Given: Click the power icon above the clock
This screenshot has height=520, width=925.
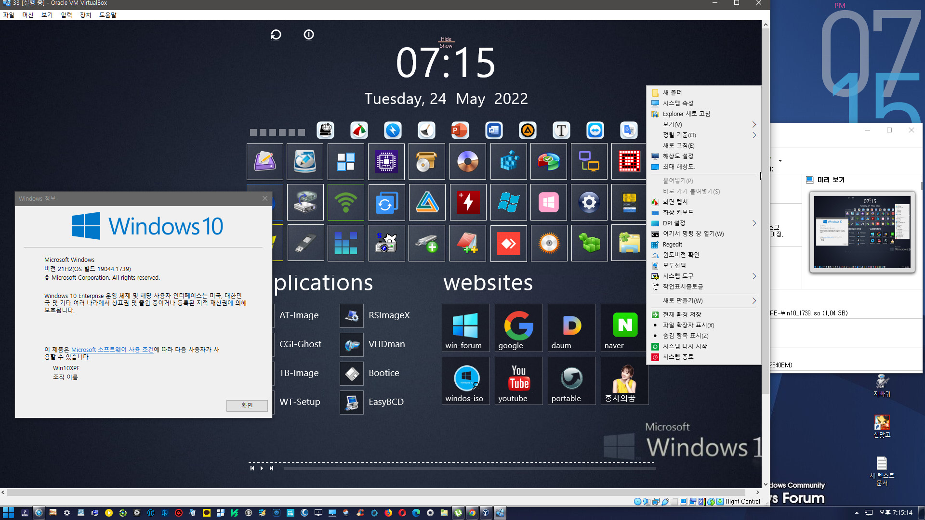Looking at the screenshot, I should coord(309,35).
